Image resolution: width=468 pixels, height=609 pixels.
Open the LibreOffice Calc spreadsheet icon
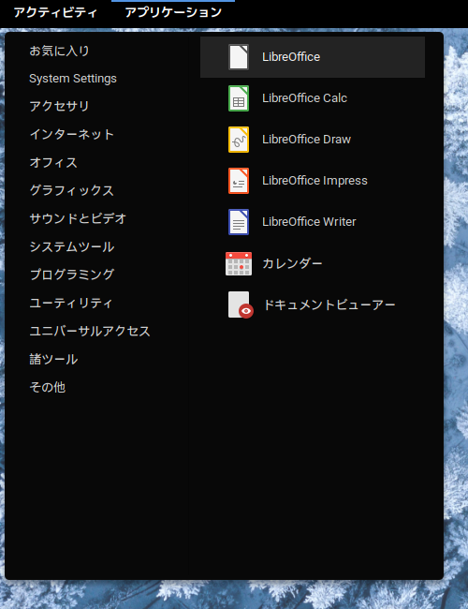point(239,98)
